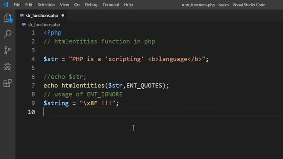
Task: Click the PHP icon in breadcrumb
Action: point(24,25)
